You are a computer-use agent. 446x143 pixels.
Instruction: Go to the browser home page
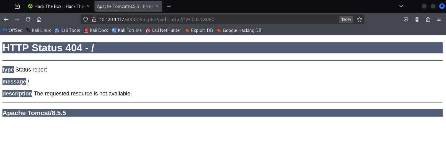[39, 19]
